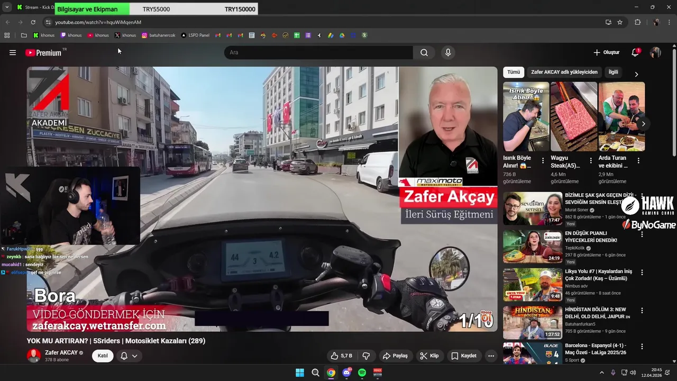
Task: Bookmark this page with the star
Action: pyautogui.click(x=620, y=22)
